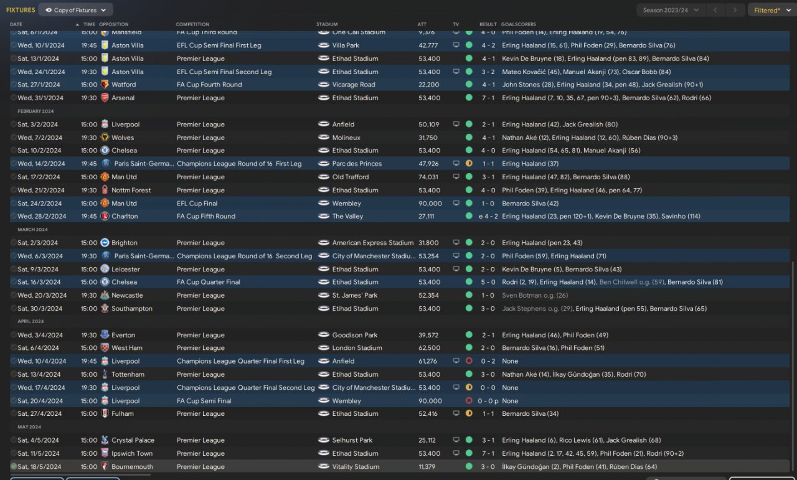Screen dimensions: 797x480
Task: Open the Crystal Palace opposition link
Action: coord(133,440)
